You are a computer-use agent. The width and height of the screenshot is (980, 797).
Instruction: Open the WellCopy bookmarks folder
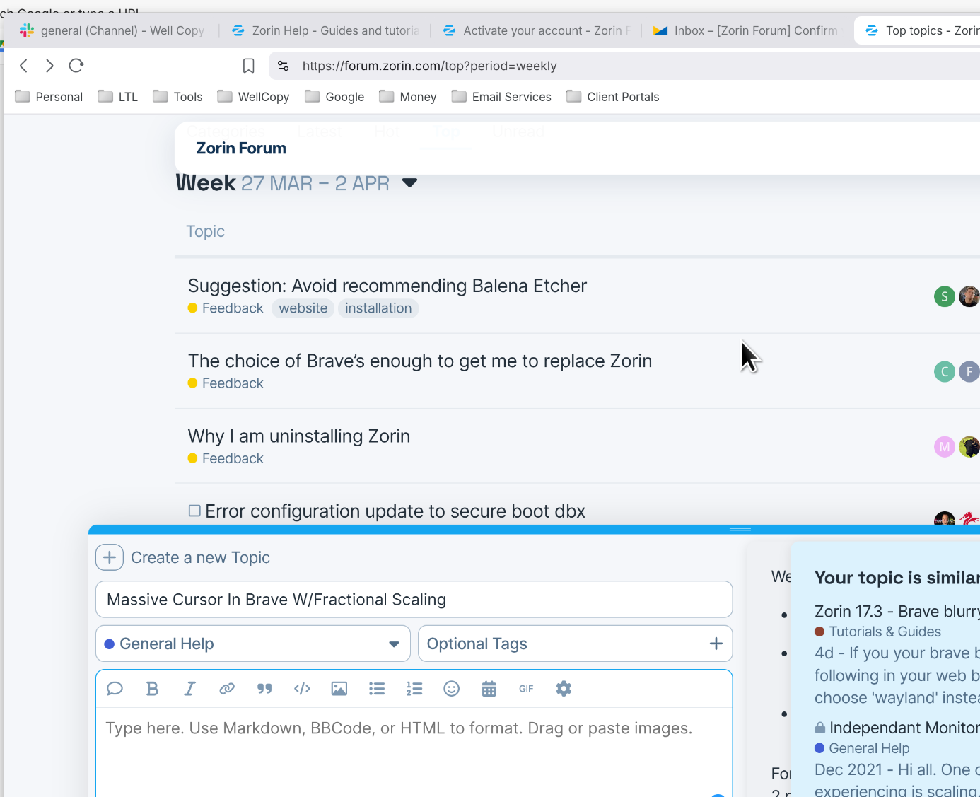254,97
